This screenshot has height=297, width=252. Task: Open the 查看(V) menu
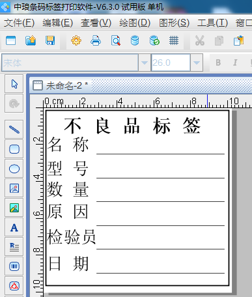[96, 23]
